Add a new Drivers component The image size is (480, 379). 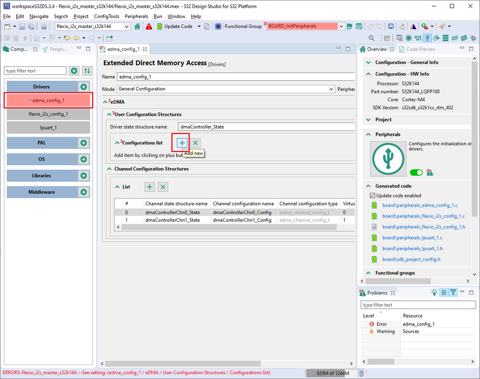tap(84, 87)
